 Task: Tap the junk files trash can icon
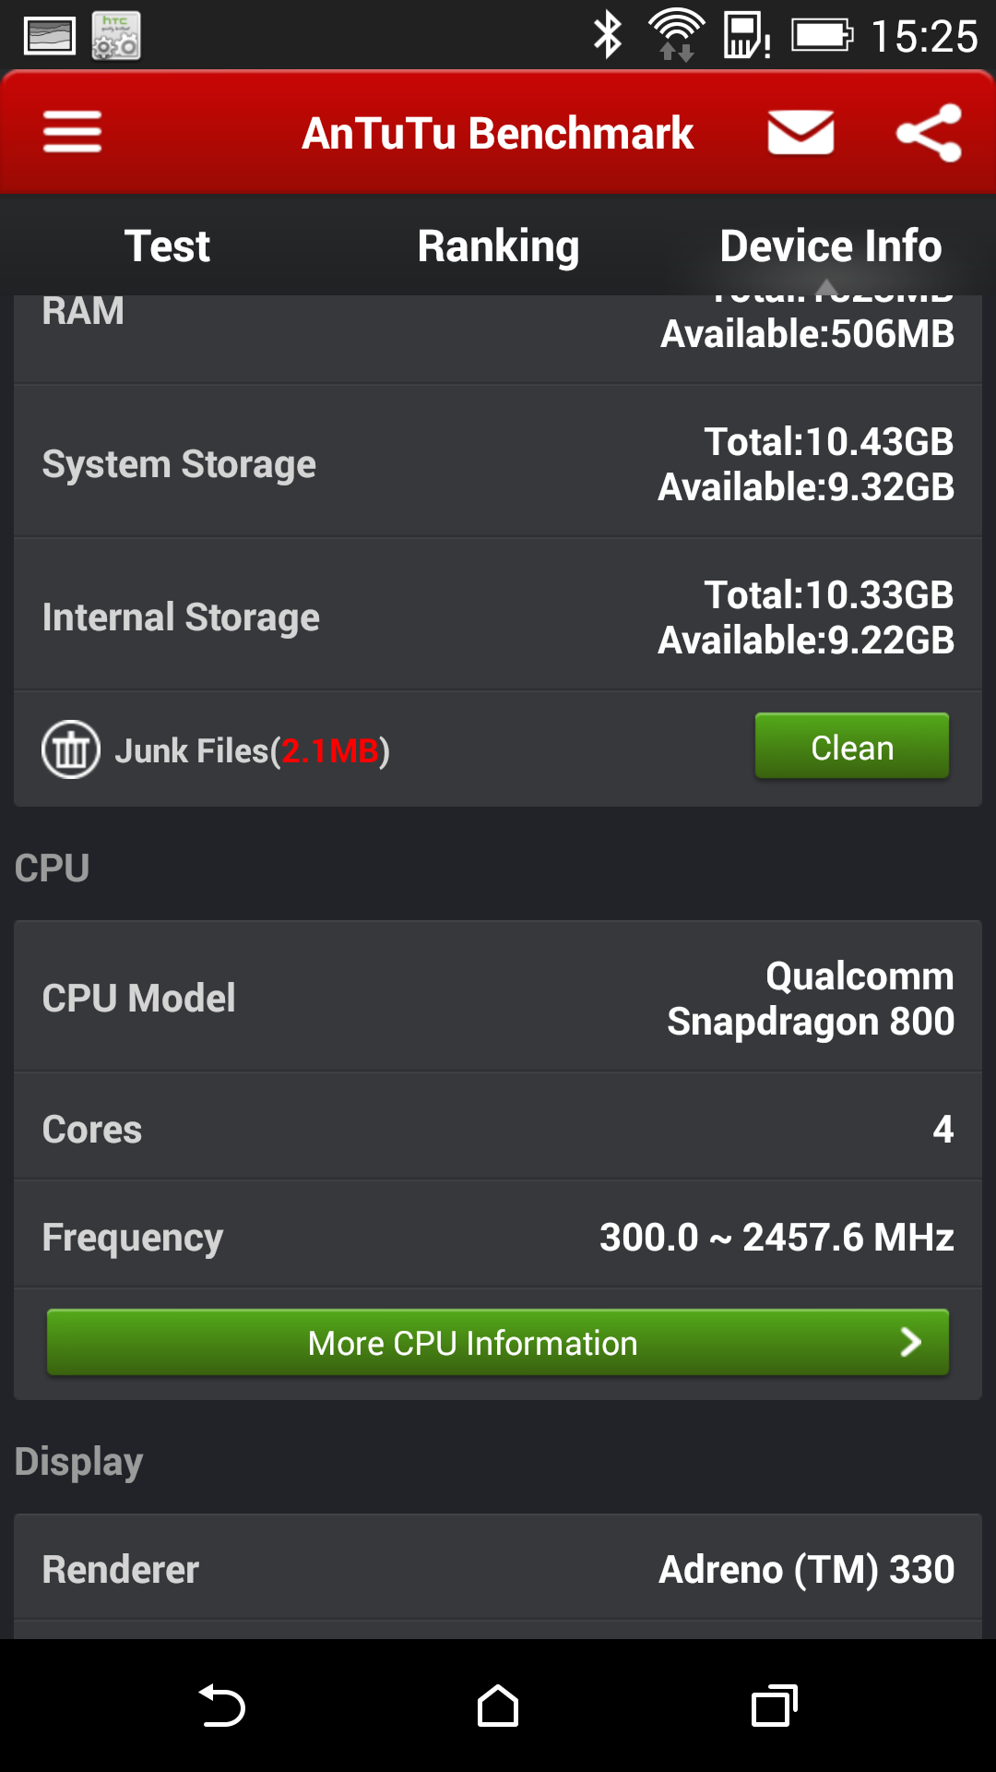[x=71, y=749]
